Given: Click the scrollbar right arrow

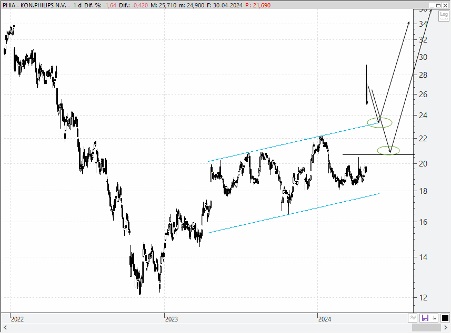Looking at the screenshot, I should (x=446, y=328).
